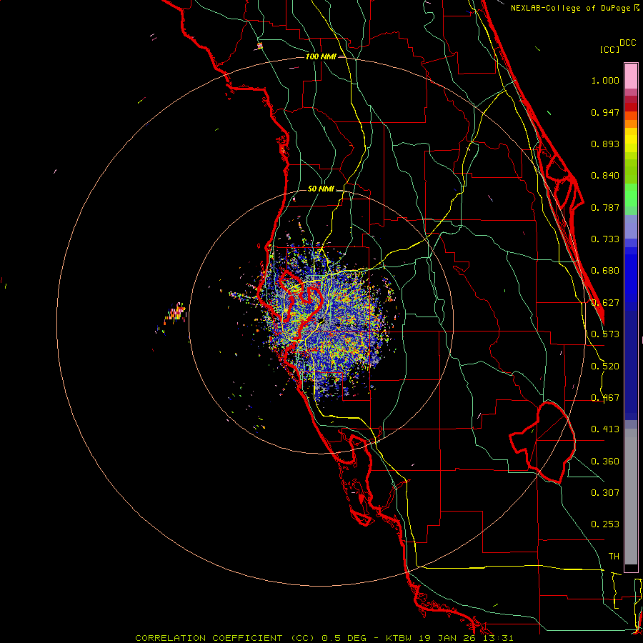This screenshot has height=643, width=643.
Task: Select the 0.680 scale value
Action: (605, 271)
